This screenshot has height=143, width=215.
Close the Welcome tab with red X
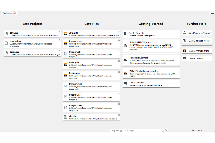(x=14, y=13)
